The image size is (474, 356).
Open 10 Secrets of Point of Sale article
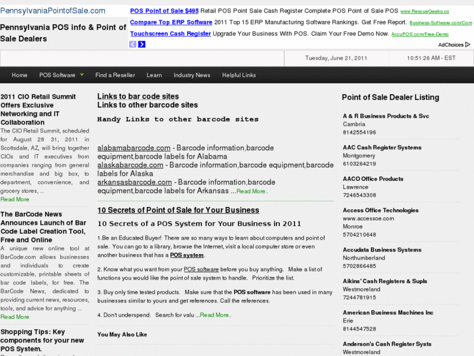click(178, 210)
